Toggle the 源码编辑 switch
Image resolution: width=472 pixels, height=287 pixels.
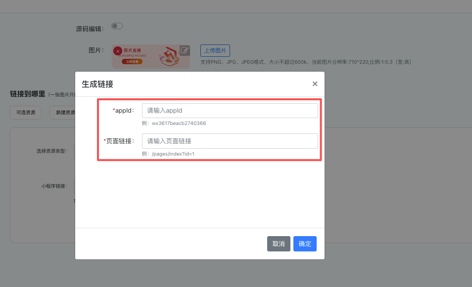click(117, 26)
